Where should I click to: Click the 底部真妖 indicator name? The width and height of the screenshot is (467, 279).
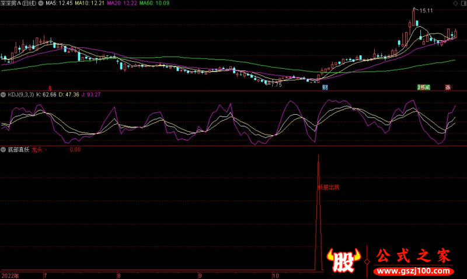click(18, 150)
